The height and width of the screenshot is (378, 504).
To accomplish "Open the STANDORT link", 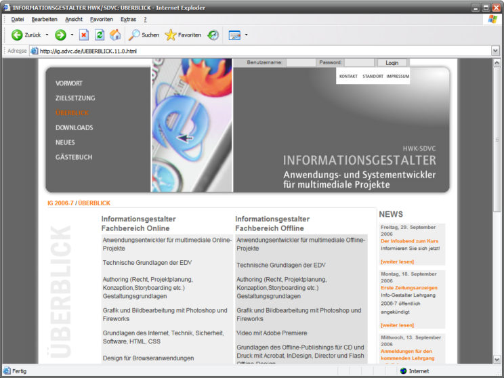I will (373, 76).
